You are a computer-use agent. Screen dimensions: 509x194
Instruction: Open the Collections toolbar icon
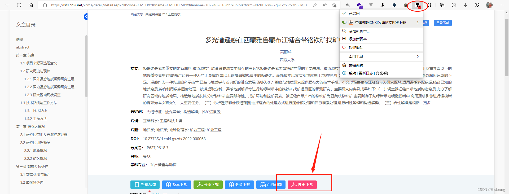tap(442, 5)
